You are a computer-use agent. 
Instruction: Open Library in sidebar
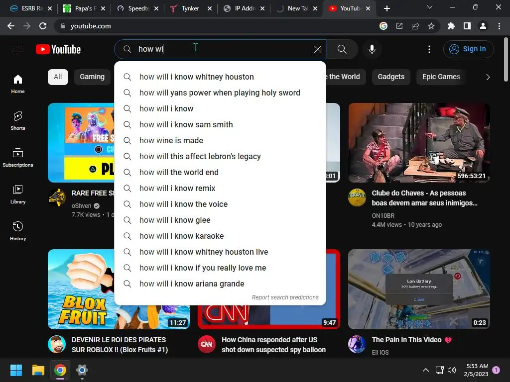18,194
